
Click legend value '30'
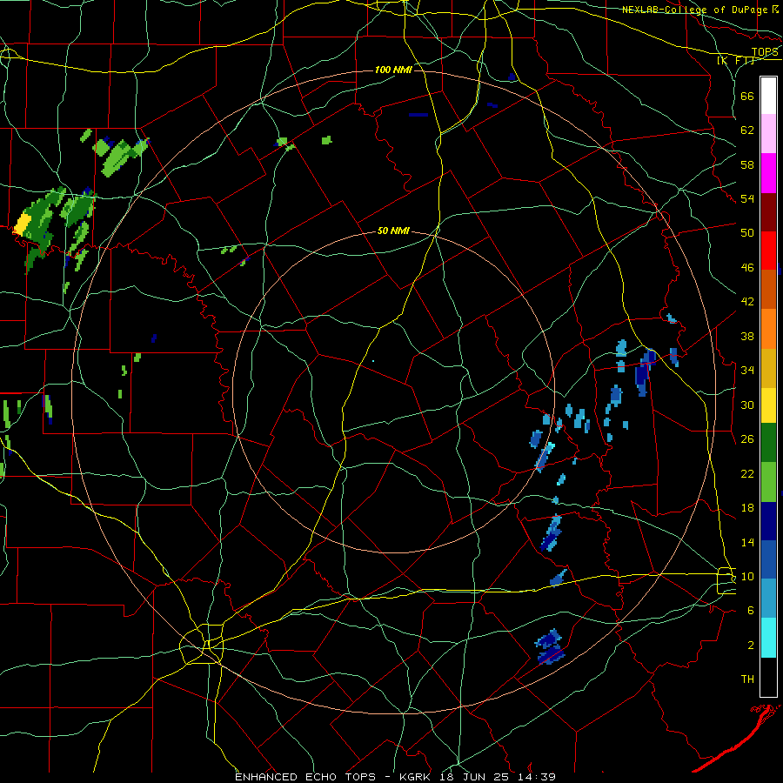747,405
